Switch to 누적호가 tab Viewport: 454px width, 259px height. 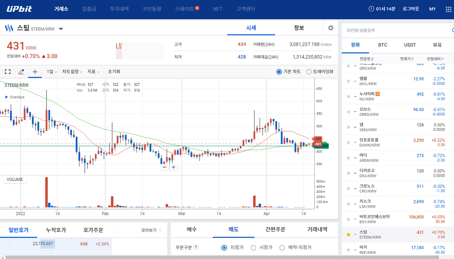(x=56, y=230)
